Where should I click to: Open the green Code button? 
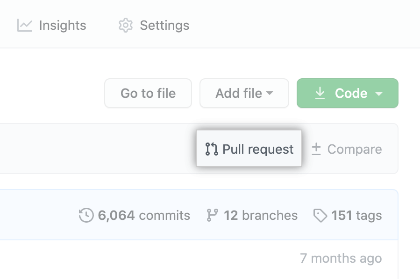(347, 93)
